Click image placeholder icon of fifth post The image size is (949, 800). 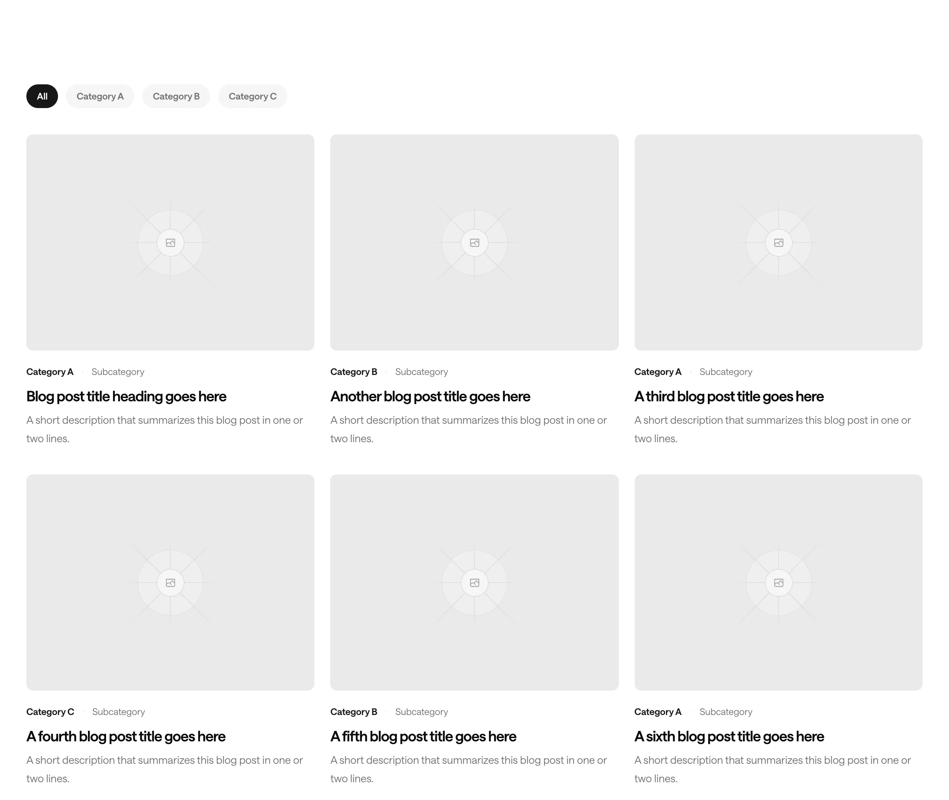coord(474,583)
